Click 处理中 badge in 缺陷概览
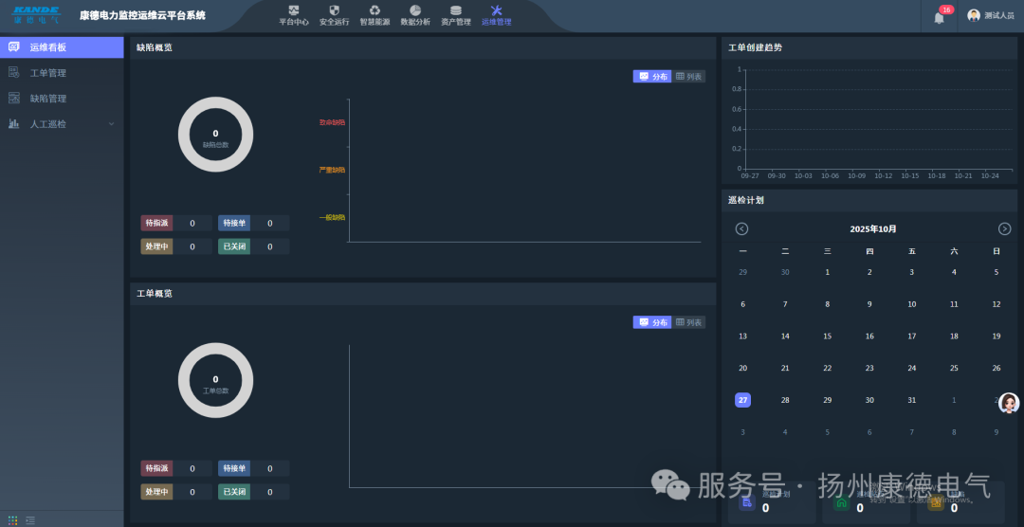The image size is (1024, 527). pyautogui.click(x=156, y=246)
